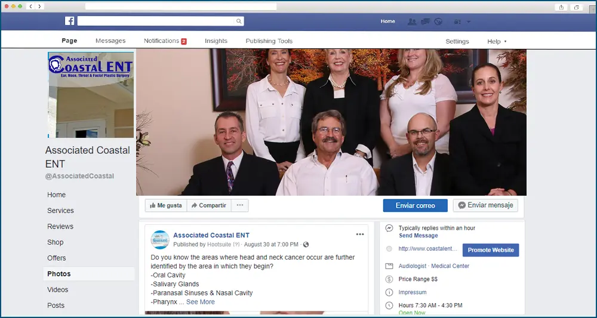Click the Me gusta like button
This screenshot has height=318, width=597.
[x=165, y=205]
